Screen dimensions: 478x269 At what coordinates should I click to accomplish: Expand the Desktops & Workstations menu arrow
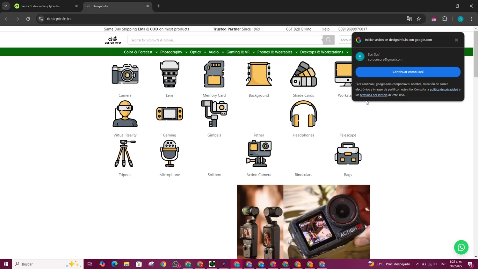pos(347,52)
